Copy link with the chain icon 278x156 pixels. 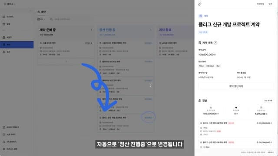[200, 4]
